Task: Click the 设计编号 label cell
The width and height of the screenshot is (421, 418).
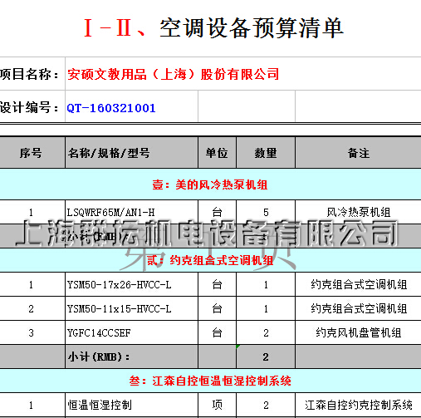Action: [x=32, y=106]
